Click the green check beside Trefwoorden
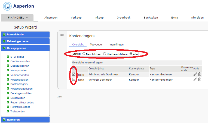The height and width of the screenshot is (123, 208). (8, 111)
